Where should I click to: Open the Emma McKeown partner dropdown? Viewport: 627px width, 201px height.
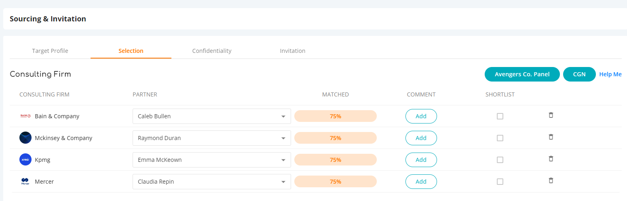point(212,160)
